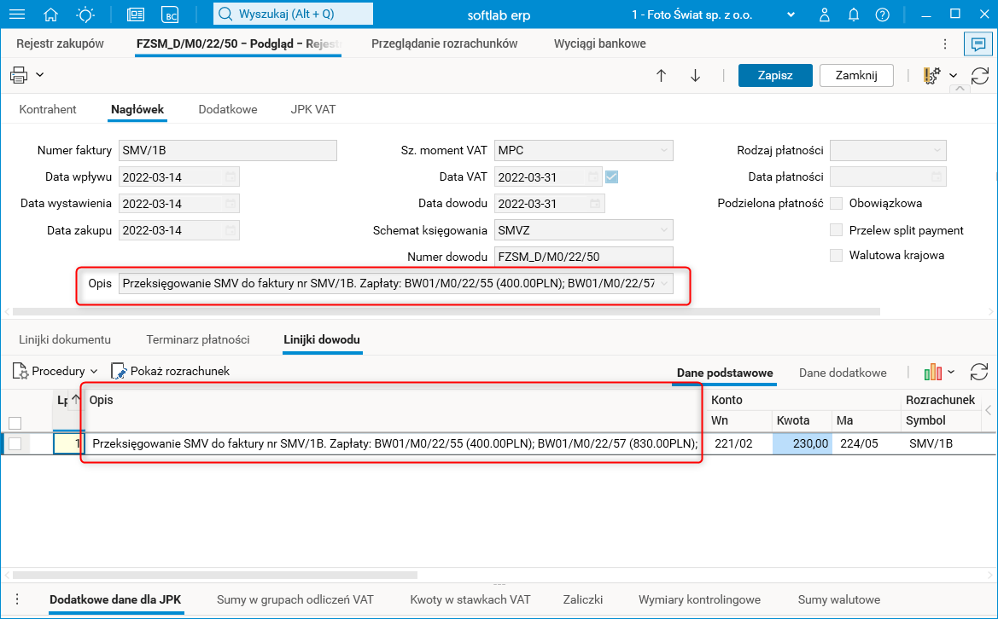Click the printer icon
This screenshot has width=998, height=619.
(x=19, y=75)
